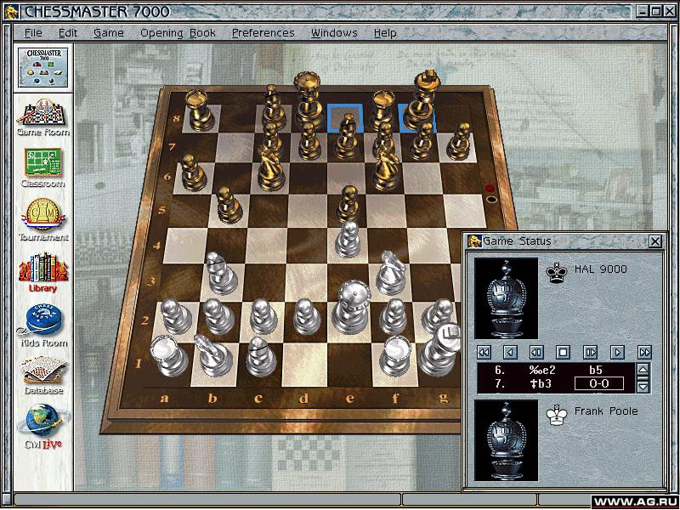Click the white king icon beside Frank Poole
Screen dimensions: 680x510
click(557, 416)
